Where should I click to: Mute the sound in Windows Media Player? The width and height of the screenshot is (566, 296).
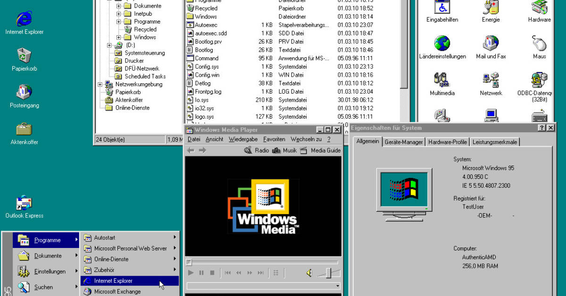[309, 272]
